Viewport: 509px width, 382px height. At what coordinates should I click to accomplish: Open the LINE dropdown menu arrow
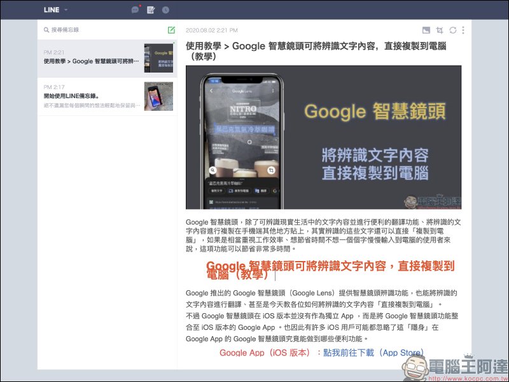[66, 10]
